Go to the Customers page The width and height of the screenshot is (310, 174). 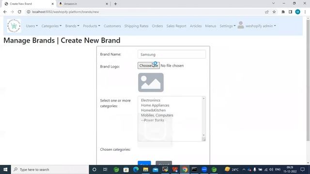point(112,26)
